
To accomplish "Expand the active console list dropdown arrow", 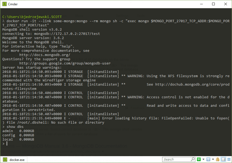I will tap(213, 159).
